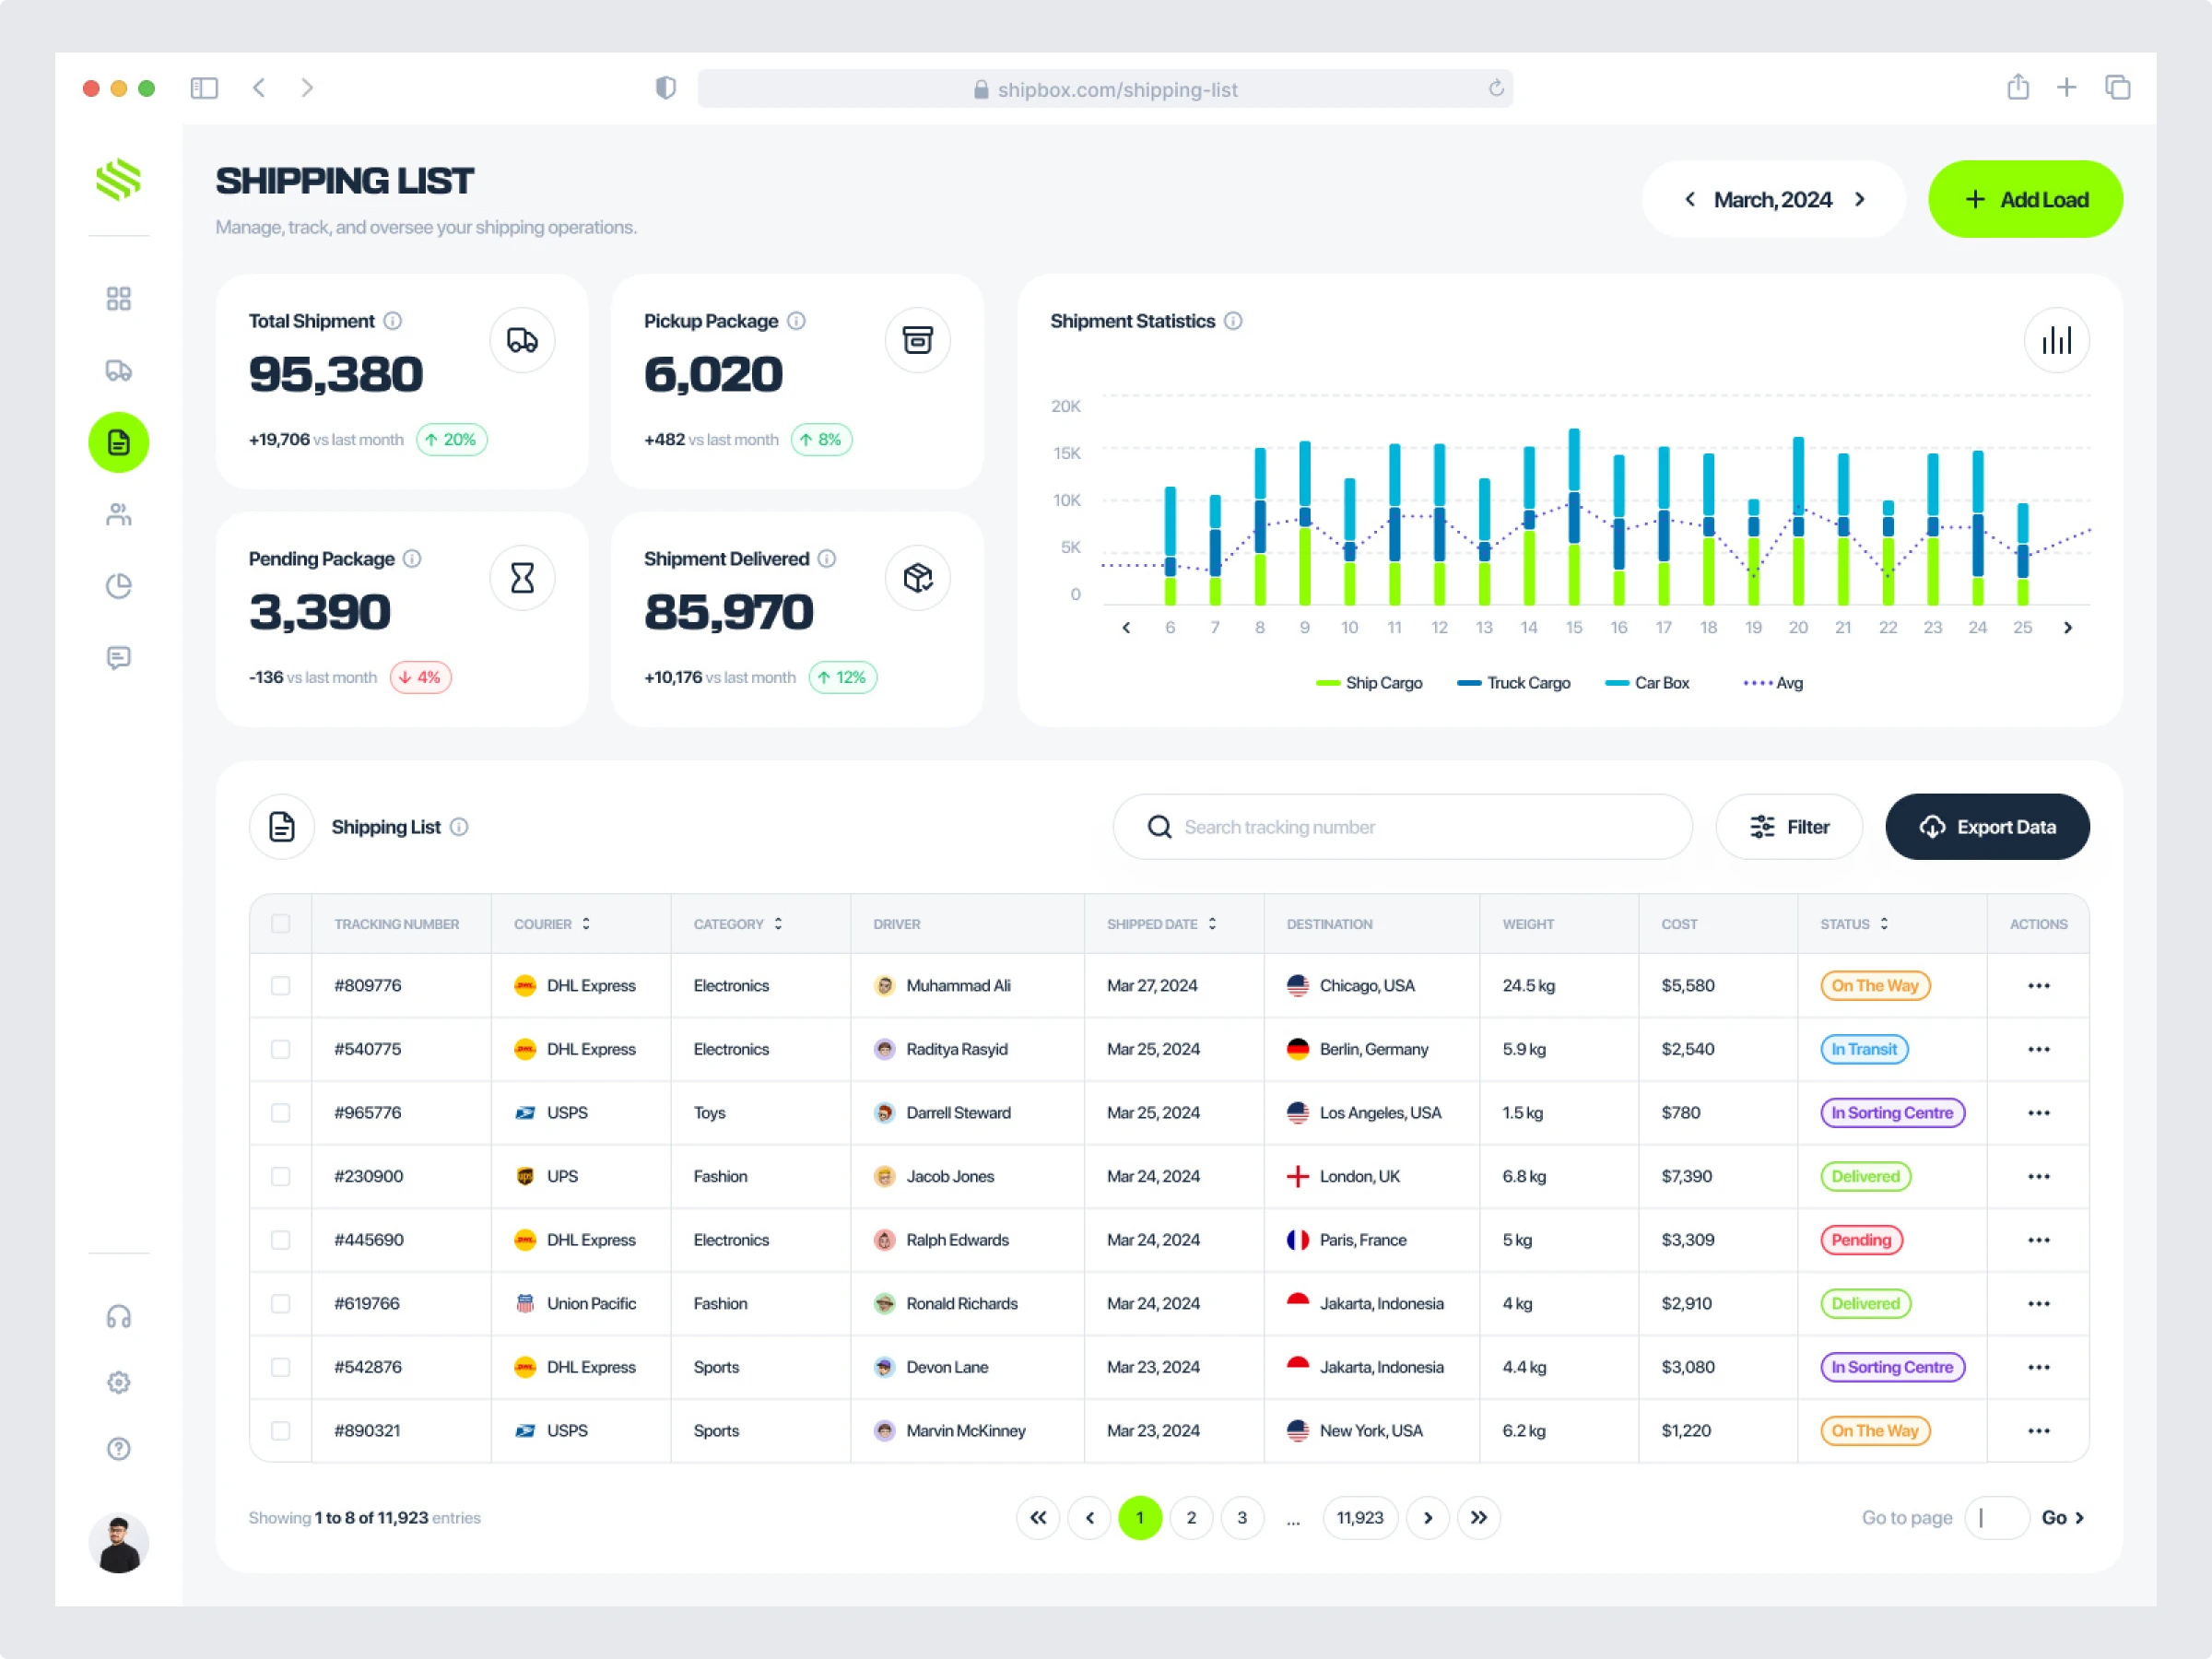The width and height of the screenshot is (2212, 1659).
Task: Expand category column filter dropdown
Action: pyautogui.click(x=781, y=922)
